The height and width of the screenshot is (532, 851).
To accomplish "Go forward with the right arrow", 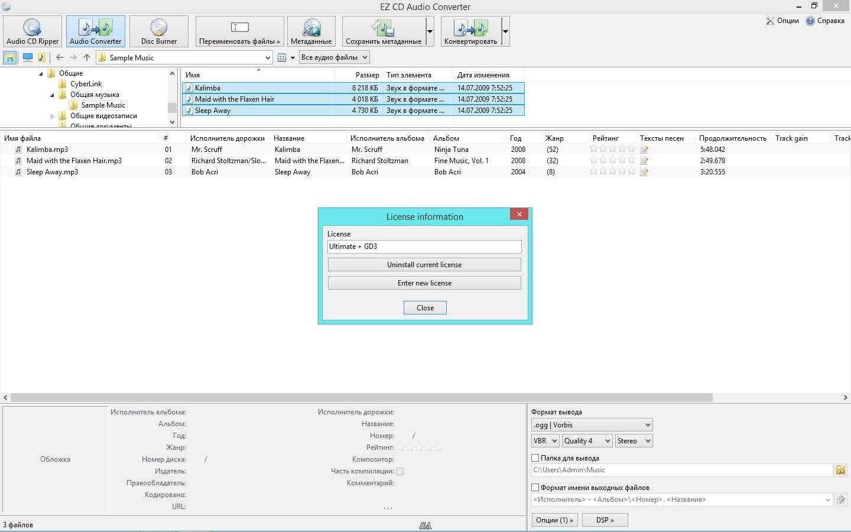I will [x=73, y=57].
